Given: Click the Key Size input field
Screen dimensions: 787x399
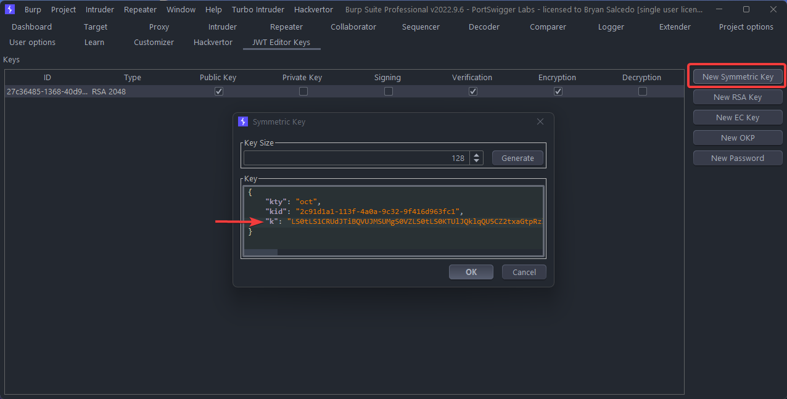Looking at the screenshot, I should click(356, 158).
